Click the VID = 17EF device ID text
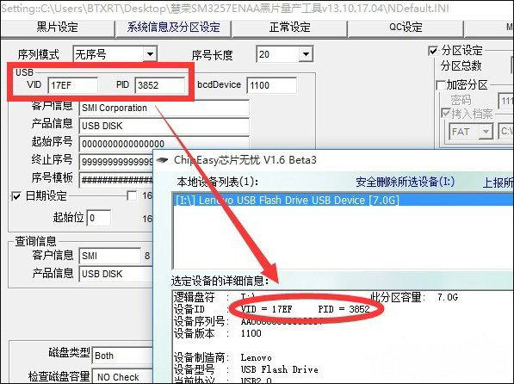This screenshot has height=384, width=514. (267, 309)
